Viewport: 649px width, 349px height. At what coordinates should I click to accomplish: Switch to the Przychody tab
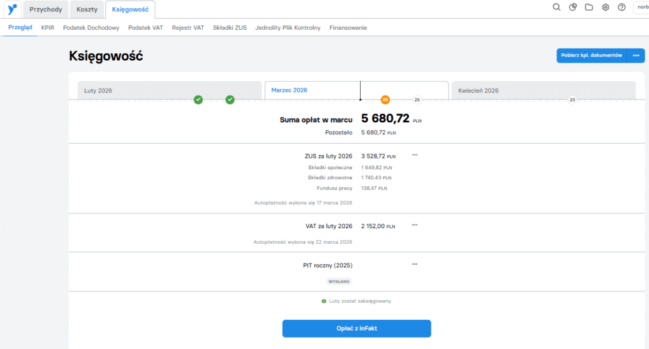point(46,9)
